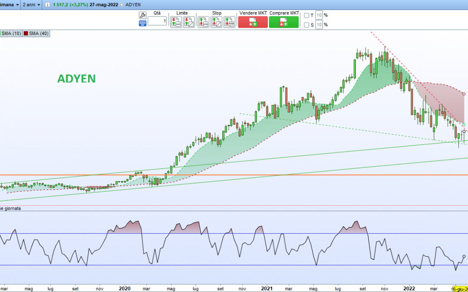Open the info icon beside the price
Viewport: 468px width, 292px height.
(x=48, y=5)
